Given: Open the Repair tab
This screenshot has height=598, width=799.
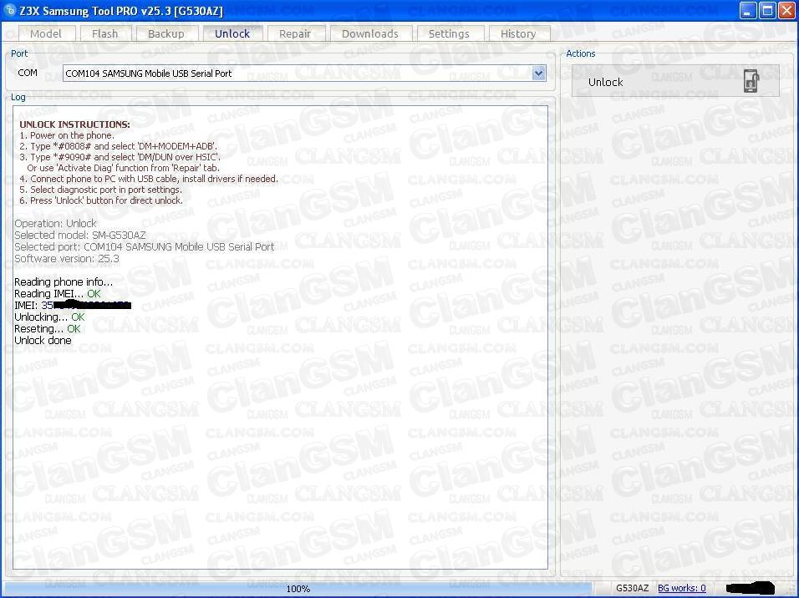Looking at the screenshot, I should 295,33.
